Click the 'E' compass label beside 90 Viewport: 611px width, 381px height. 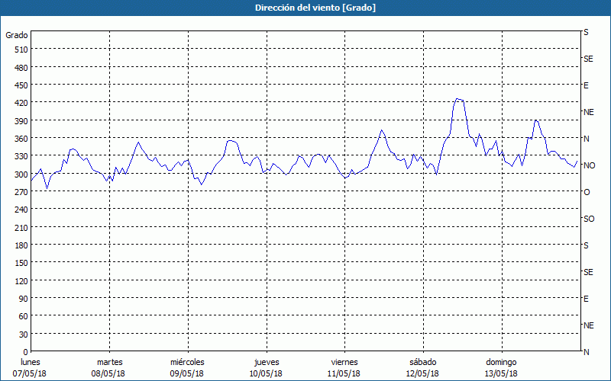click(x=586, y=299)
